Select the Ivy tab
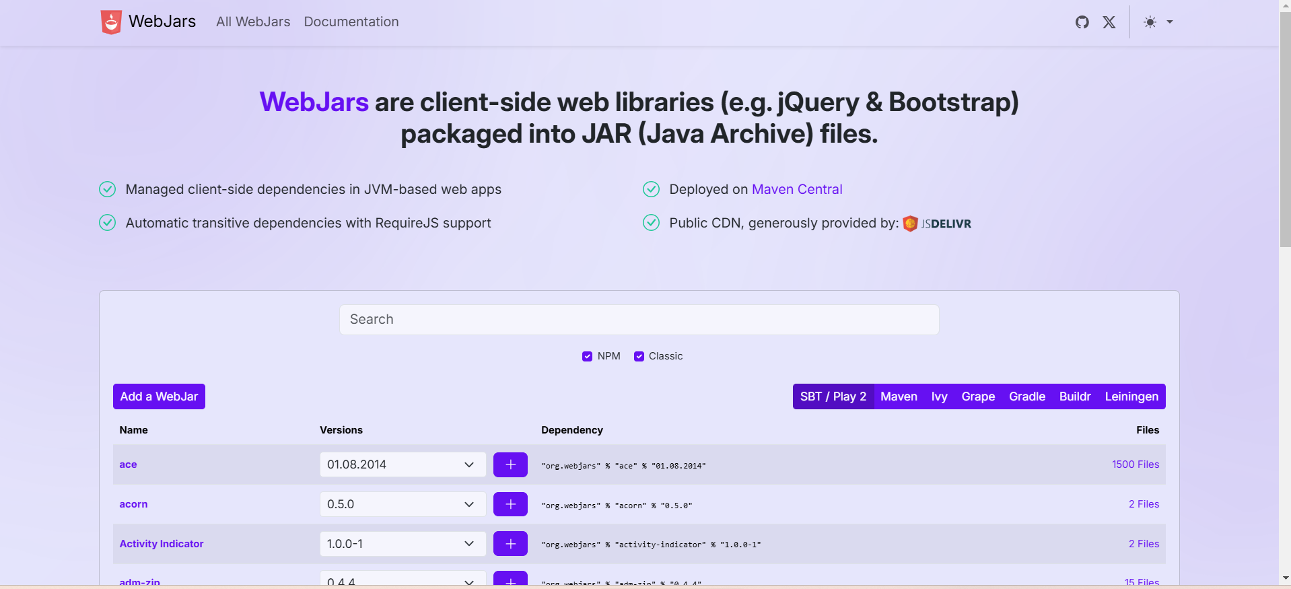The width and height of the screenshot is (1291, 589). coord(939,396)
